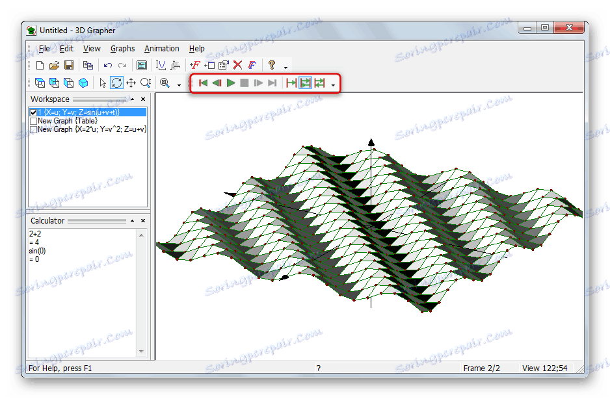610x399 pixels.
Task: Click the Calculator scrollbar down arrow
Action: tap(141, 351)
